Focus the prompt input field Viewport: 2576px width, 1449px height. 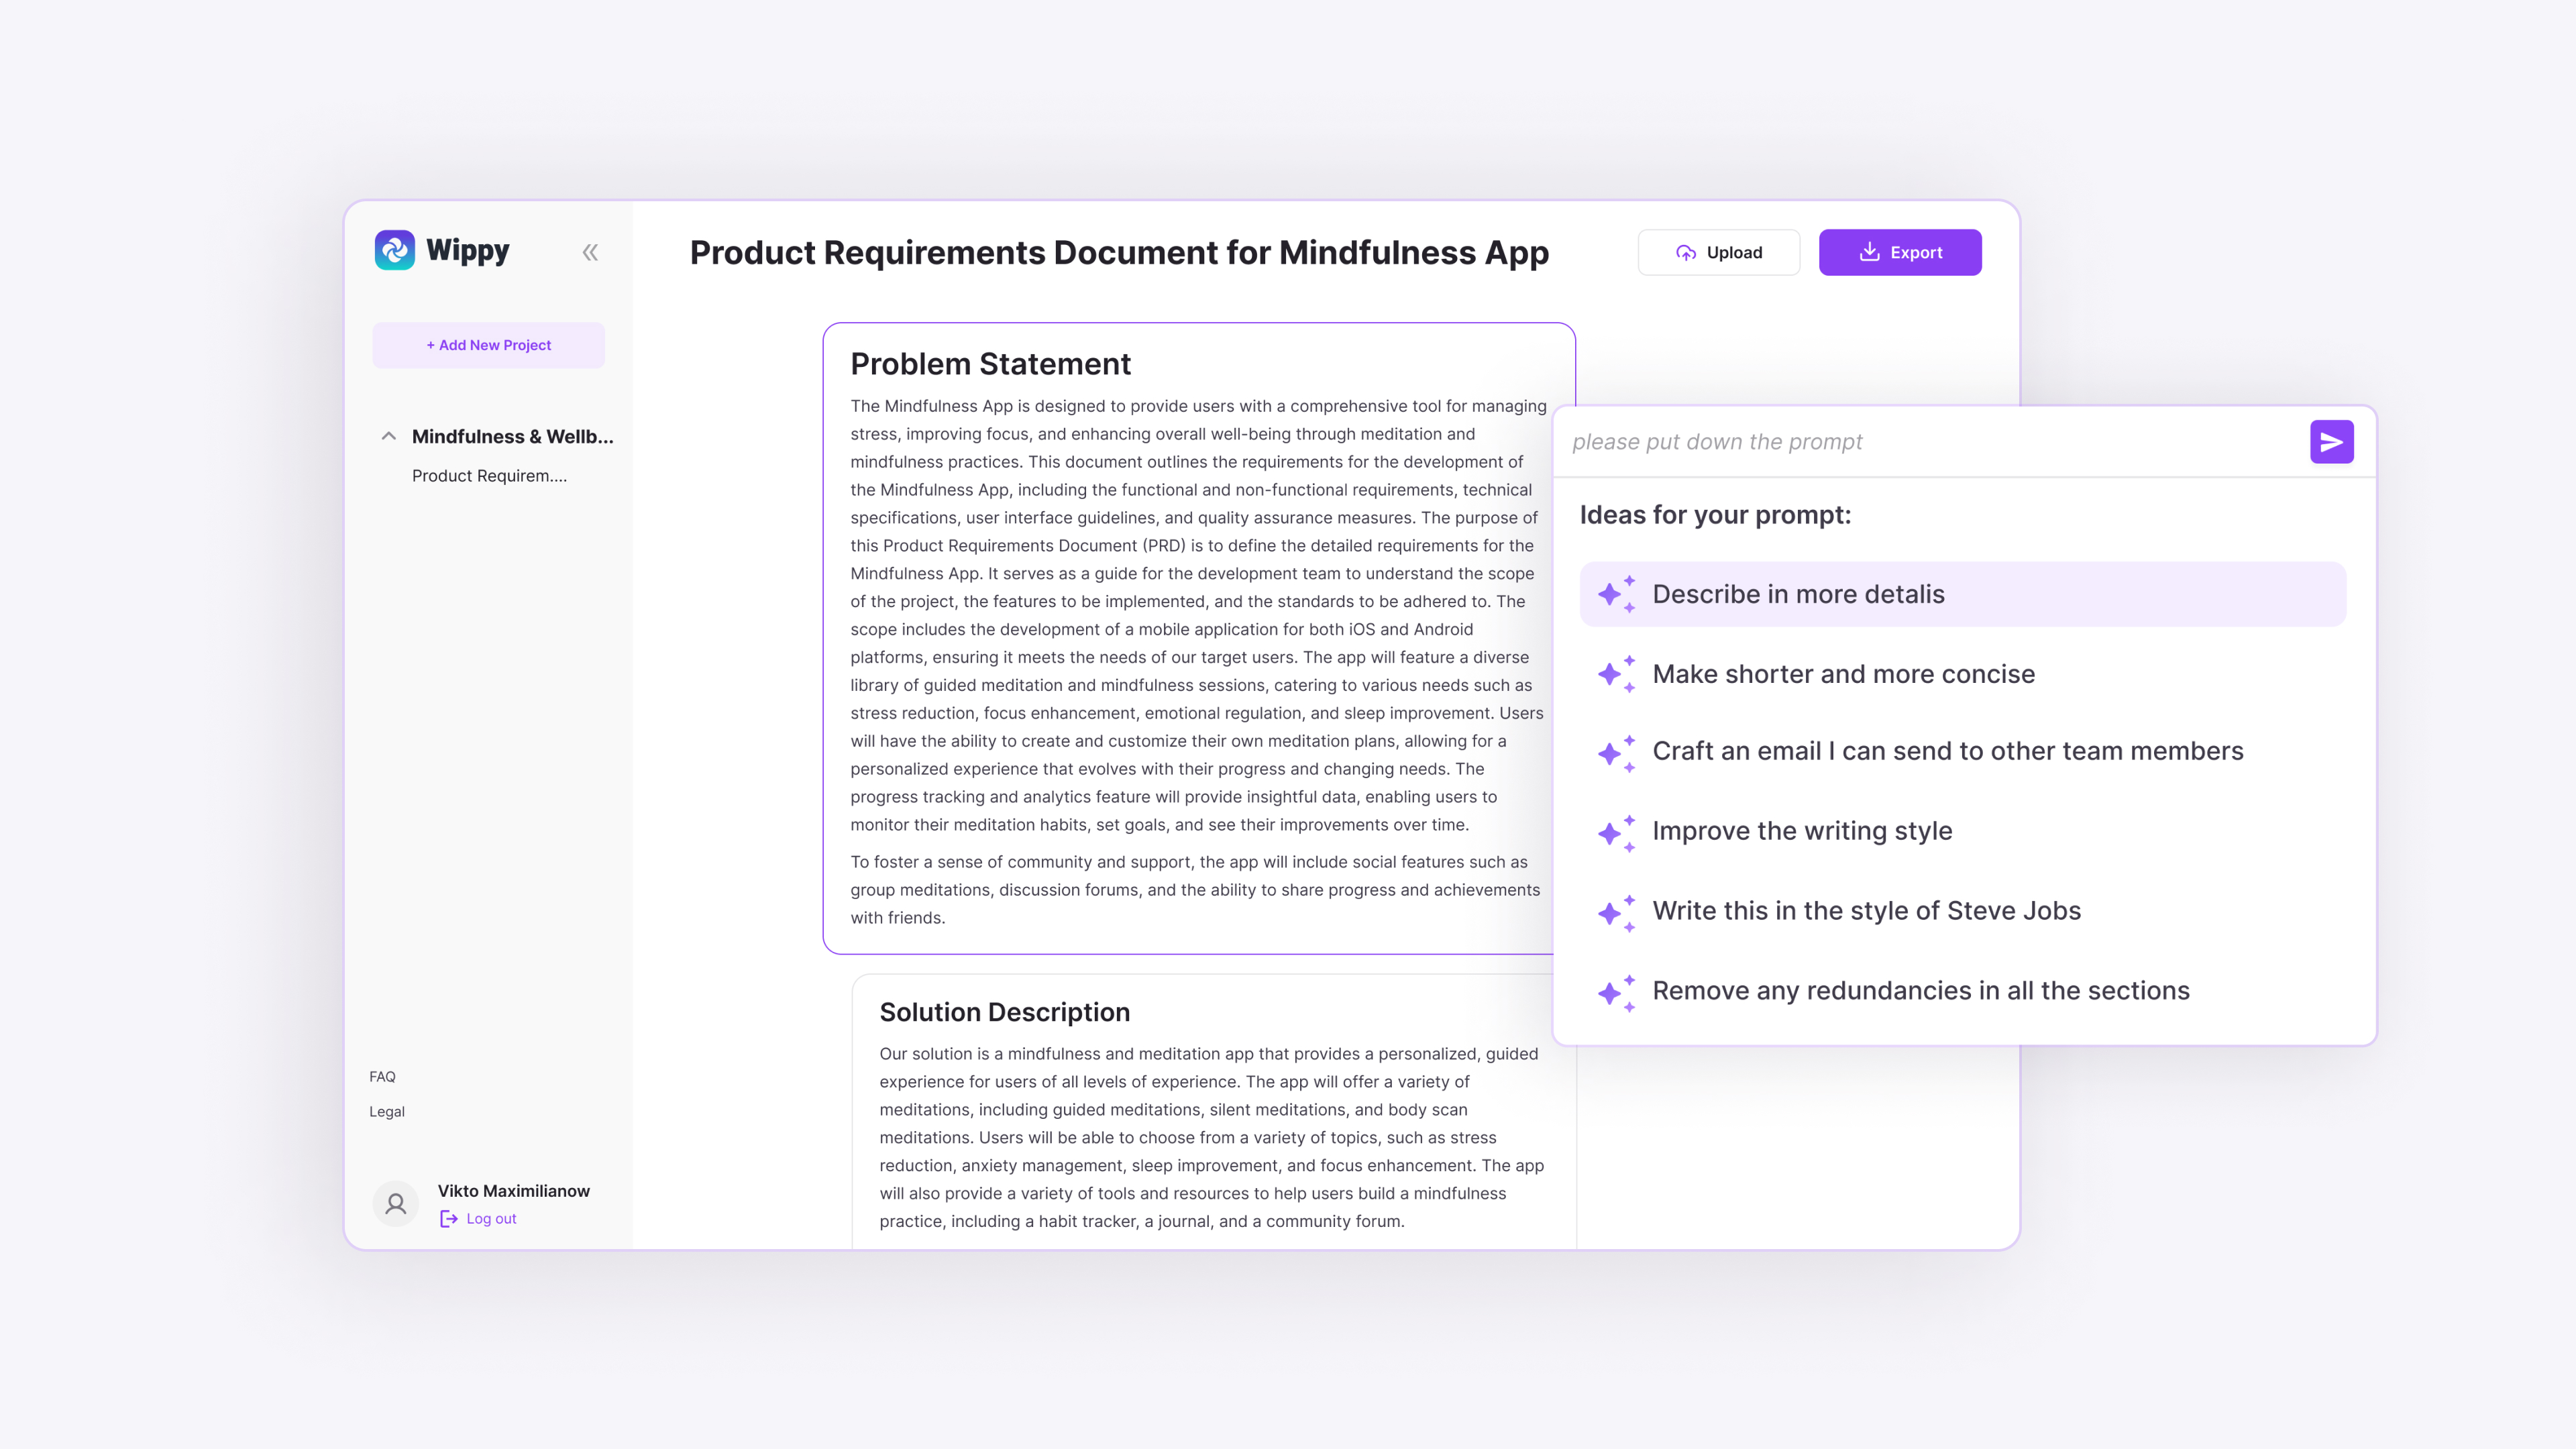pos(1930,442)
